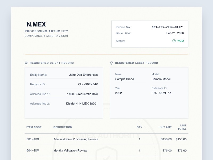Click the green checkmark icon next to PAID
213x160 pixels.
pos(174,41)
